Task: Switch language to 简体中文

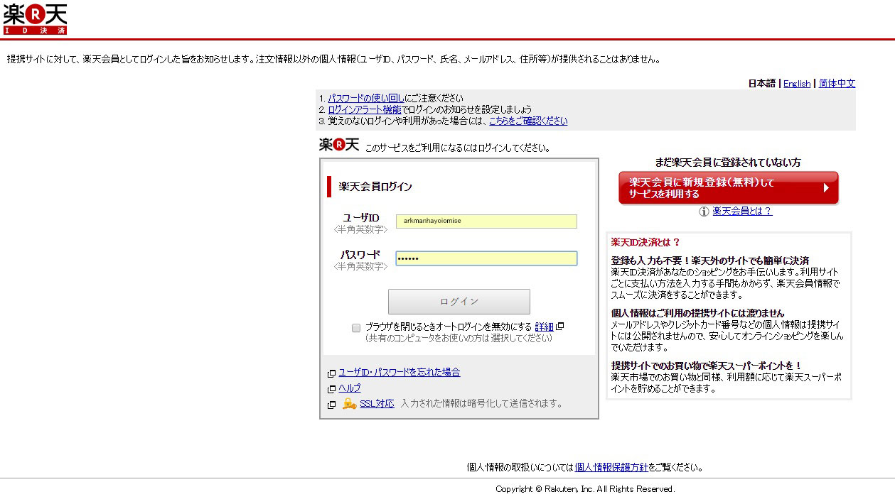Action: pos(837,83)
